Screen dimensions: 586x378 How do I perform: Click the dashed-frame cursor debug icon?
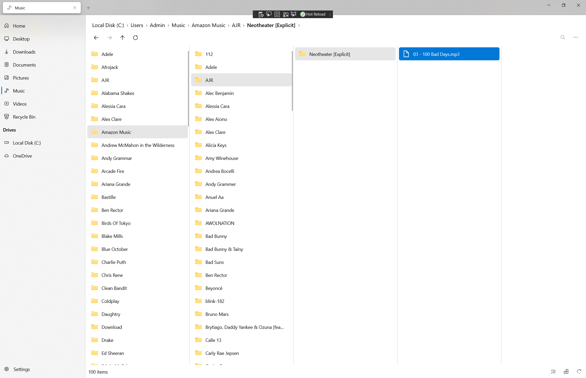pyautogui.click(x=294, y=14)
